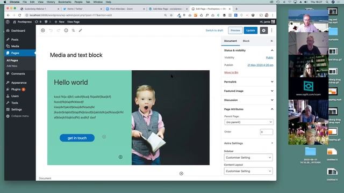Viewport: 344px width, 193px height.
Task: Reload page with browser refresh icon
Action: 20,15
